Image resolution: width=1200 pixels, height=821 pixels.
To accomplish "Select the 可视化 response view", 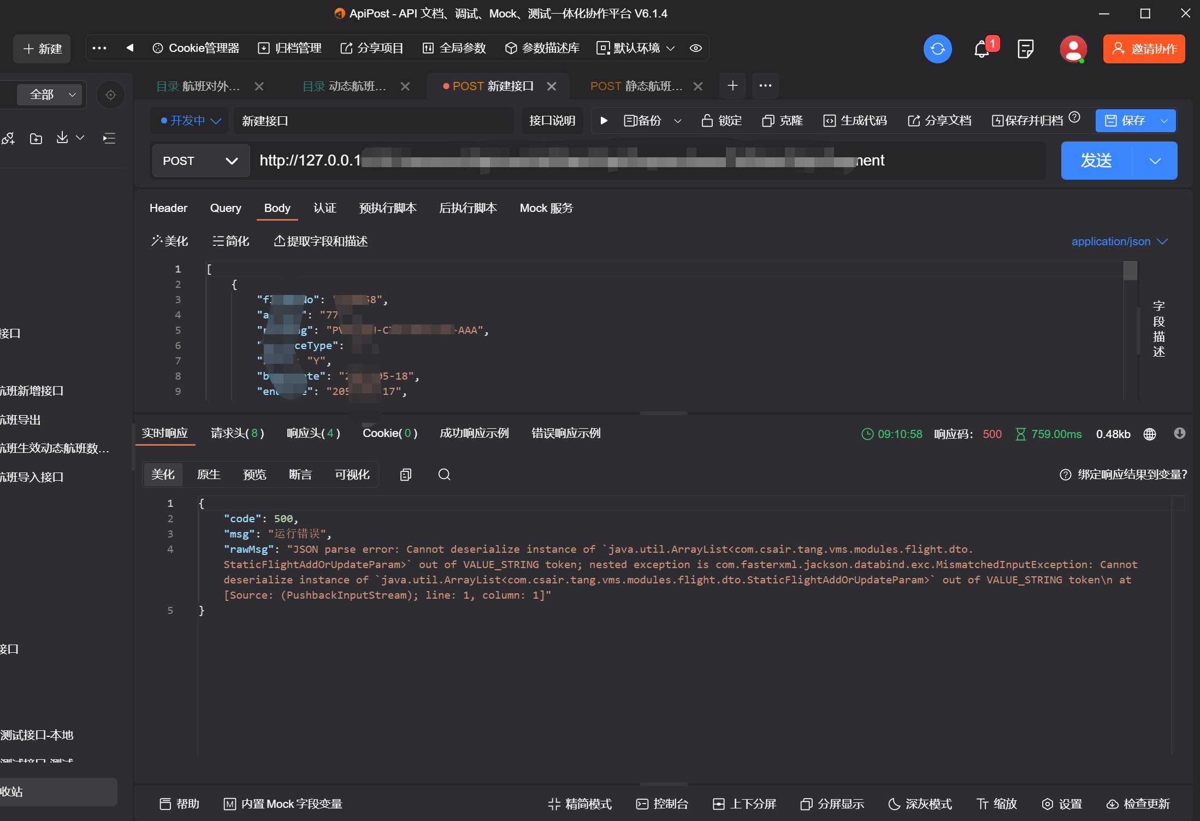I will [x=352, y=474].
